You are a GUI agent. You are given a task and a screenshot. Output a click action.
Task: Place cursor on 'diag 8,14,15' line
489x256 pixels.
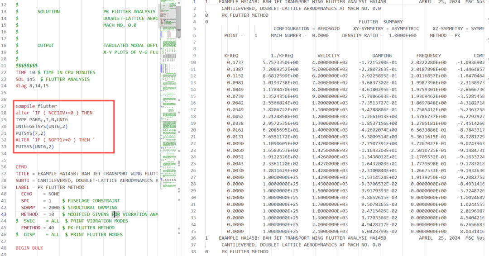(x=32, y=85)
